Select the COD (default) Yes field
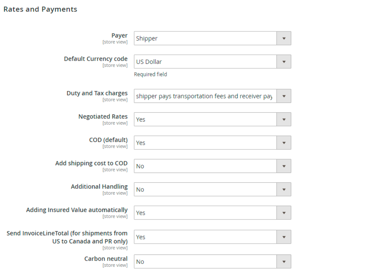 213,143
